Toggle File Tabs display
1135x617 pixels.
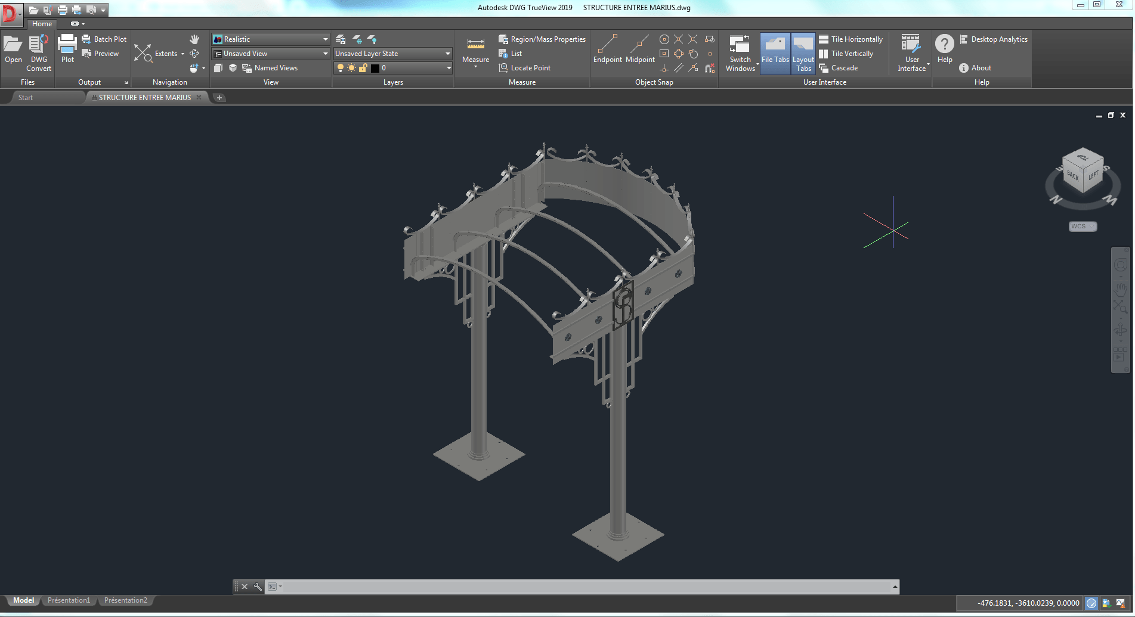click(775, 52)
